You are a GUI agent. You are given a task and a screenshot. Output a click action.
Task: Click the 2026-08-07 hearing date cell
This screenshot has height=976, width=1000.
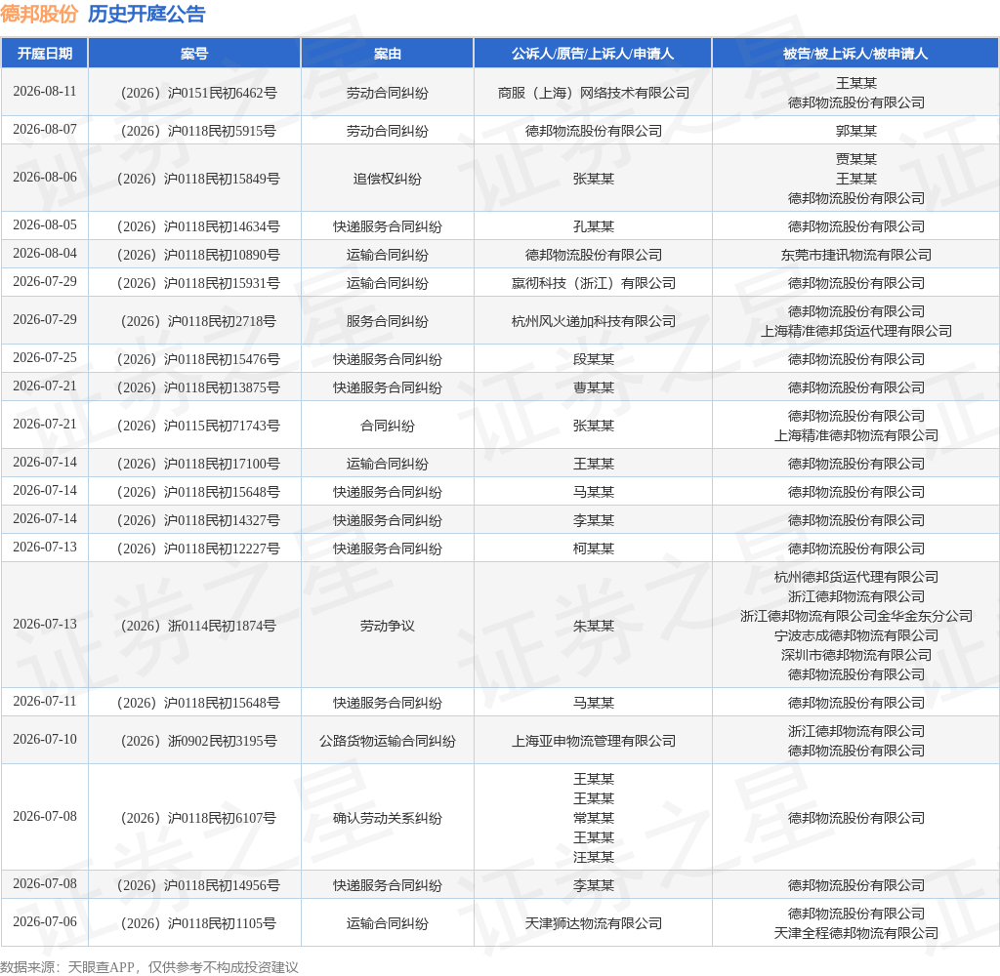coord(45,130)
